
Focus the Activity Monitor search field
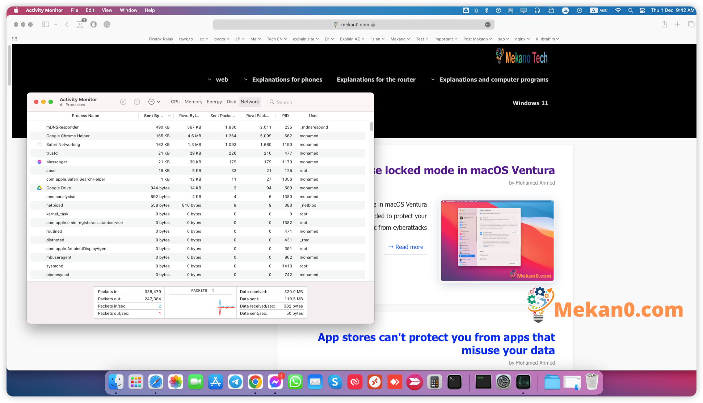pos(319,102)
